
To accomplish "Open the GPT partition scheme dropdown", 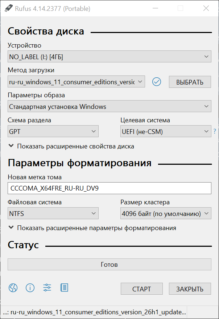I will click(53, 131).
